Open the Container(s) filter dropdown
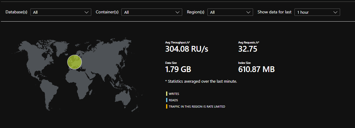Image resolution: width=355 pixels, height=128 pixels. coord(151,12)
